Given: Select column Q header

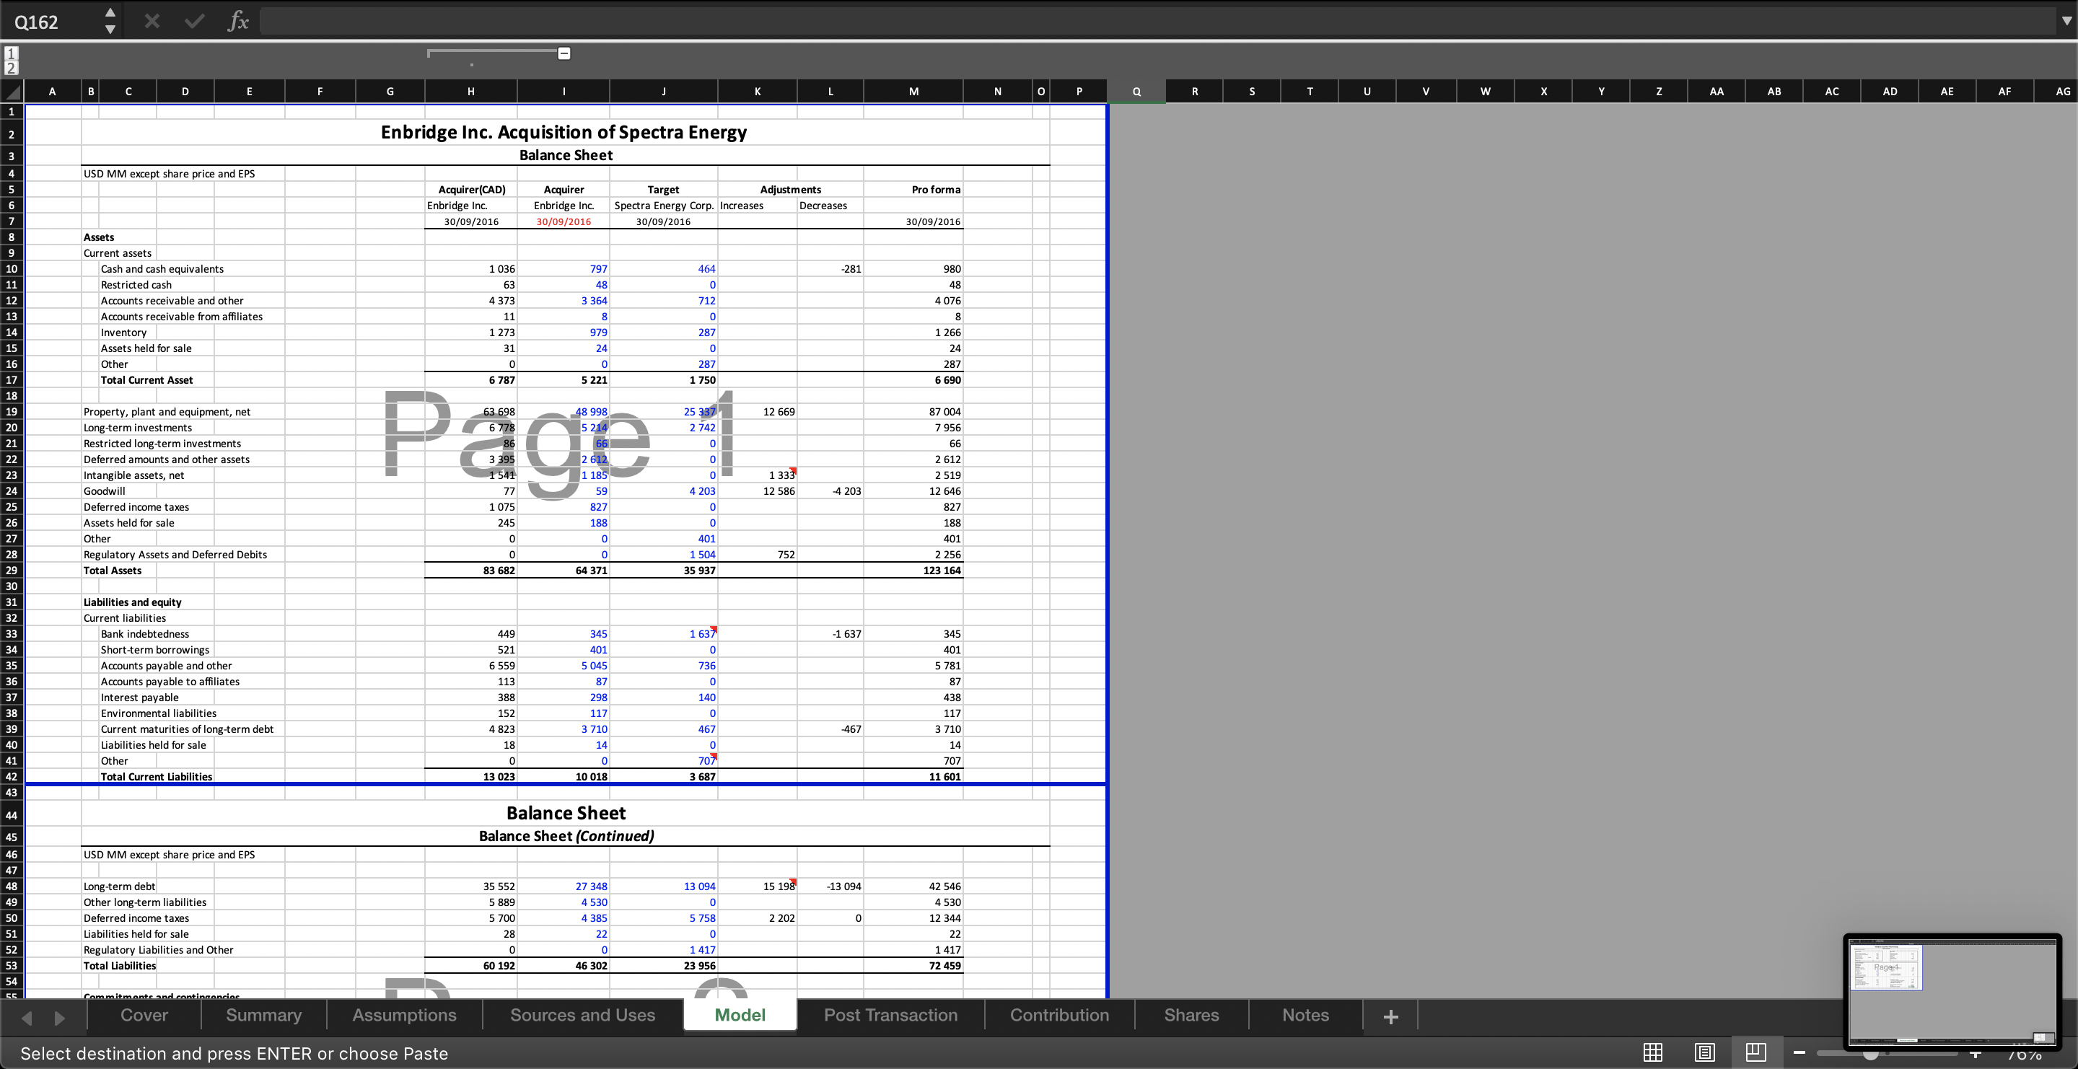Looking at the screenshot, I should tap(1136, 91).
